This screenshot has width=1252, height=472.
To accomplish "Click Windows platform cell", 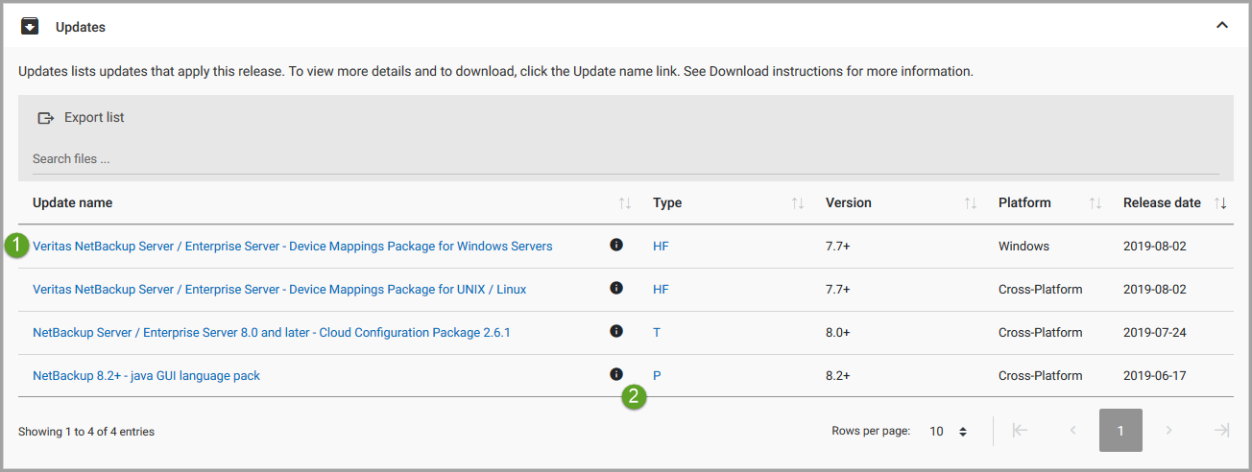I will [x=1023, y=247].
